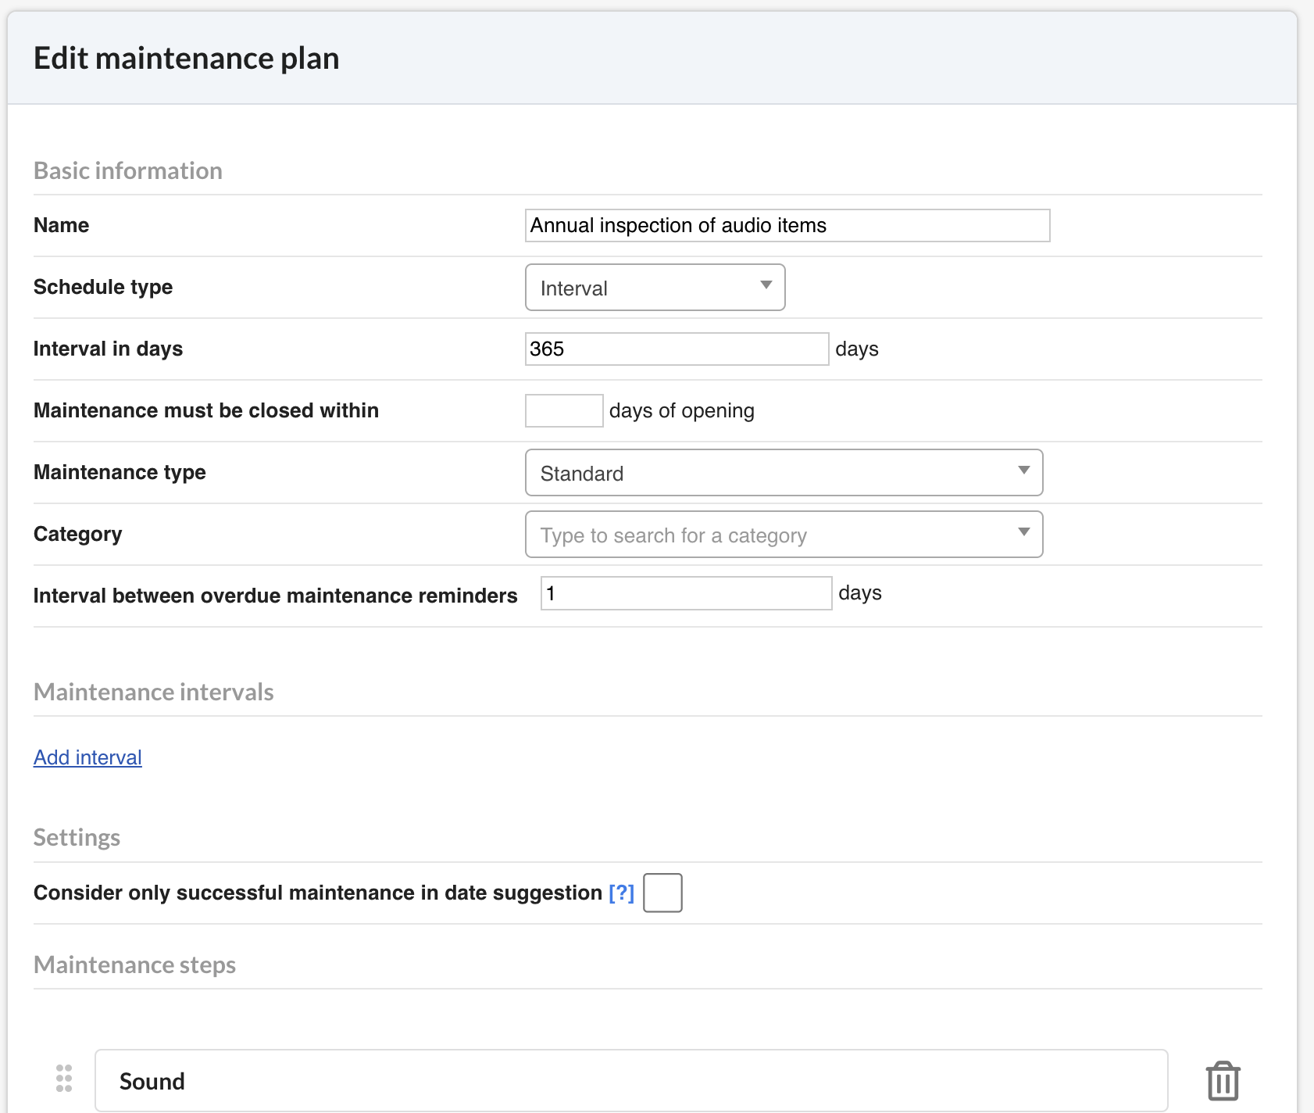Viewport: 1314px width, 1113px height.
Task: Click the Maintenance must be closed within label
Action: (206, 410)
